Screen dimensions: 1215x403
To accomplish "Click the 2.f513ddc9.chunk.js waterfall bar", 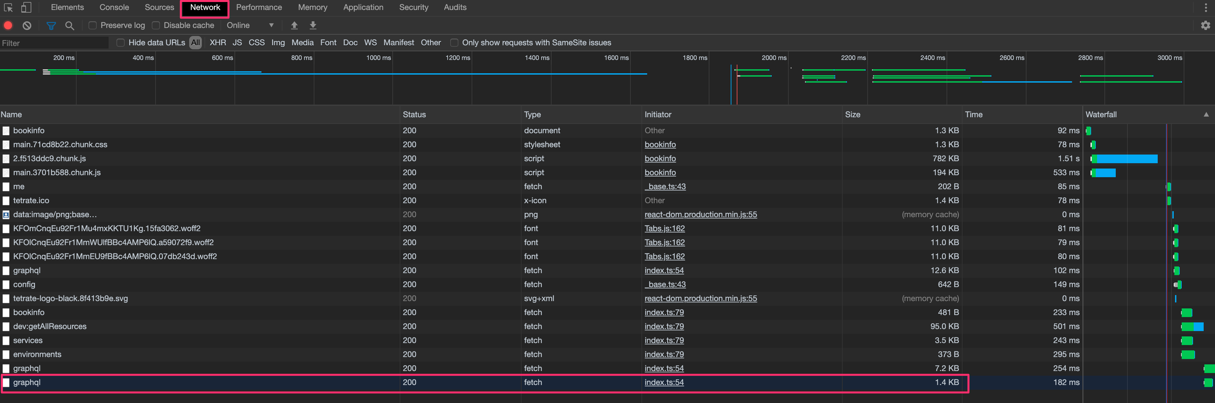I will [1124, 159].
